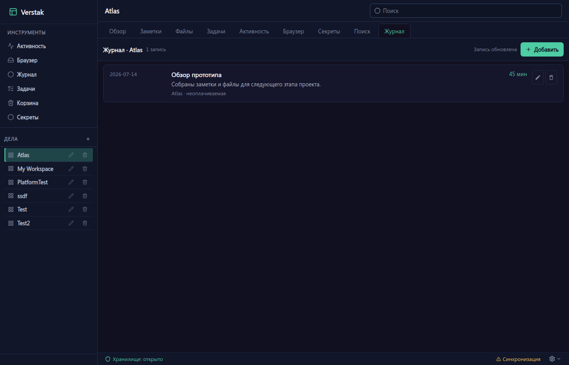Add new workspace with ДЕЛА plus icon

88,139
